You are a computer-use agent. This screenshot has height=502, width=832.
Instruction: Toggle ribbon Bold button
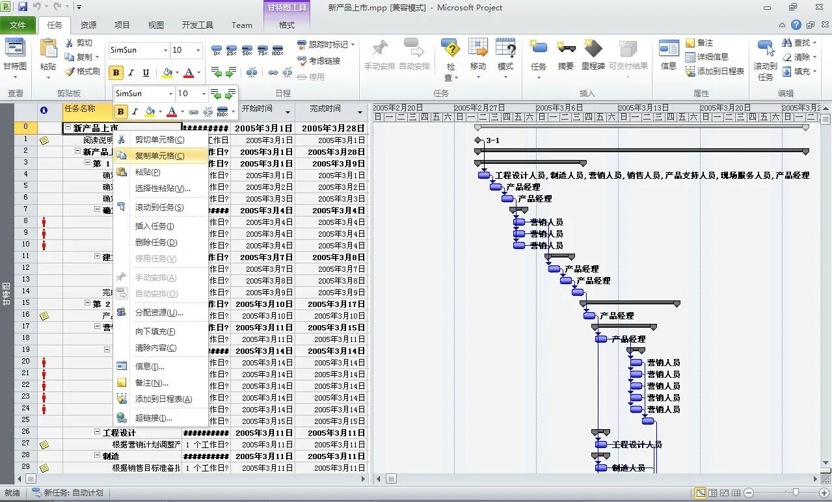pos(116,73)
